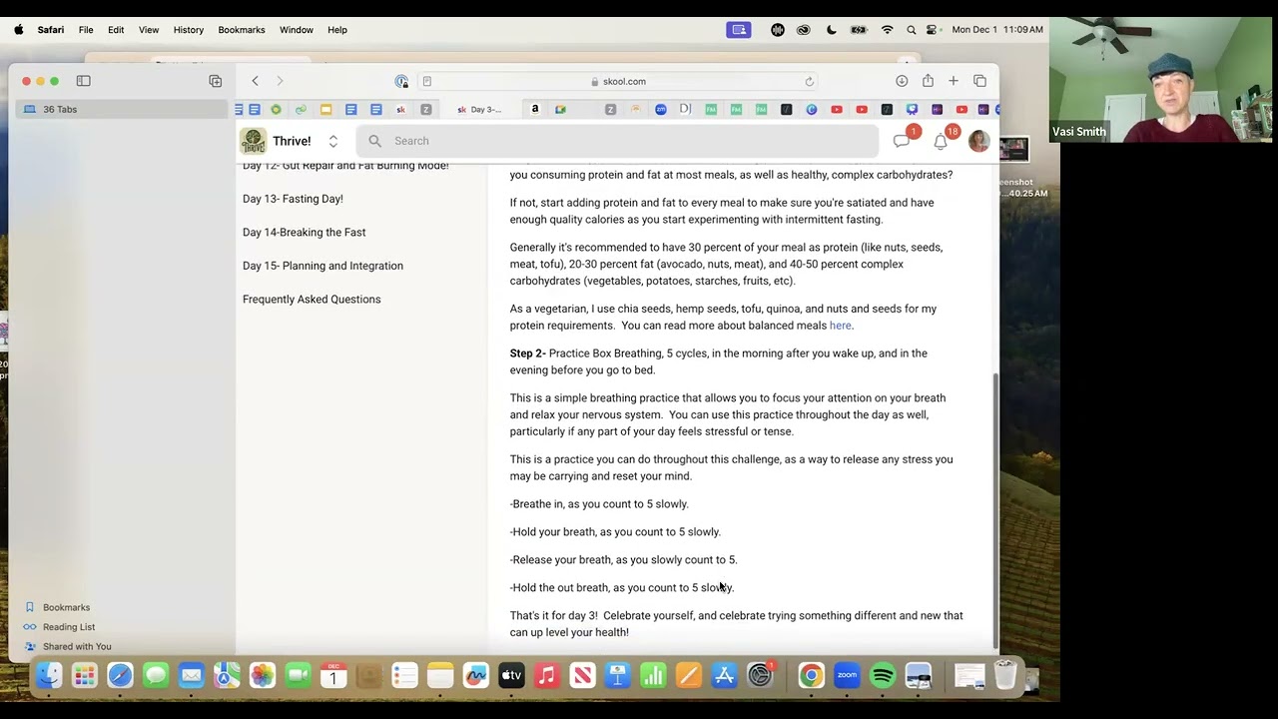This screenshot has height=719, width=1278.
Task: Open Day 13- Fasting Day! lesson
Action: coord(293,199)
